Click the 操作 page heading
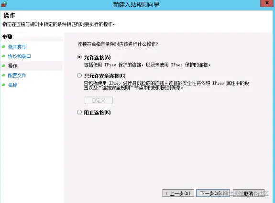Viewport: 275px width, 203px height. [x=10, y=16]
